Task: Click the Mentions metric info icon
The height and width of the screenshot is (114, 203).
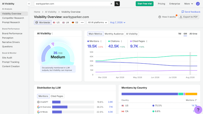Action: (x=101, y=41)
